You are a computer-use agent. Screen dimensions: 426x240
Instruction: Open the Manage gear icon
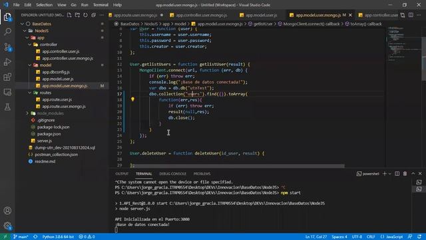tap(7, 225)
